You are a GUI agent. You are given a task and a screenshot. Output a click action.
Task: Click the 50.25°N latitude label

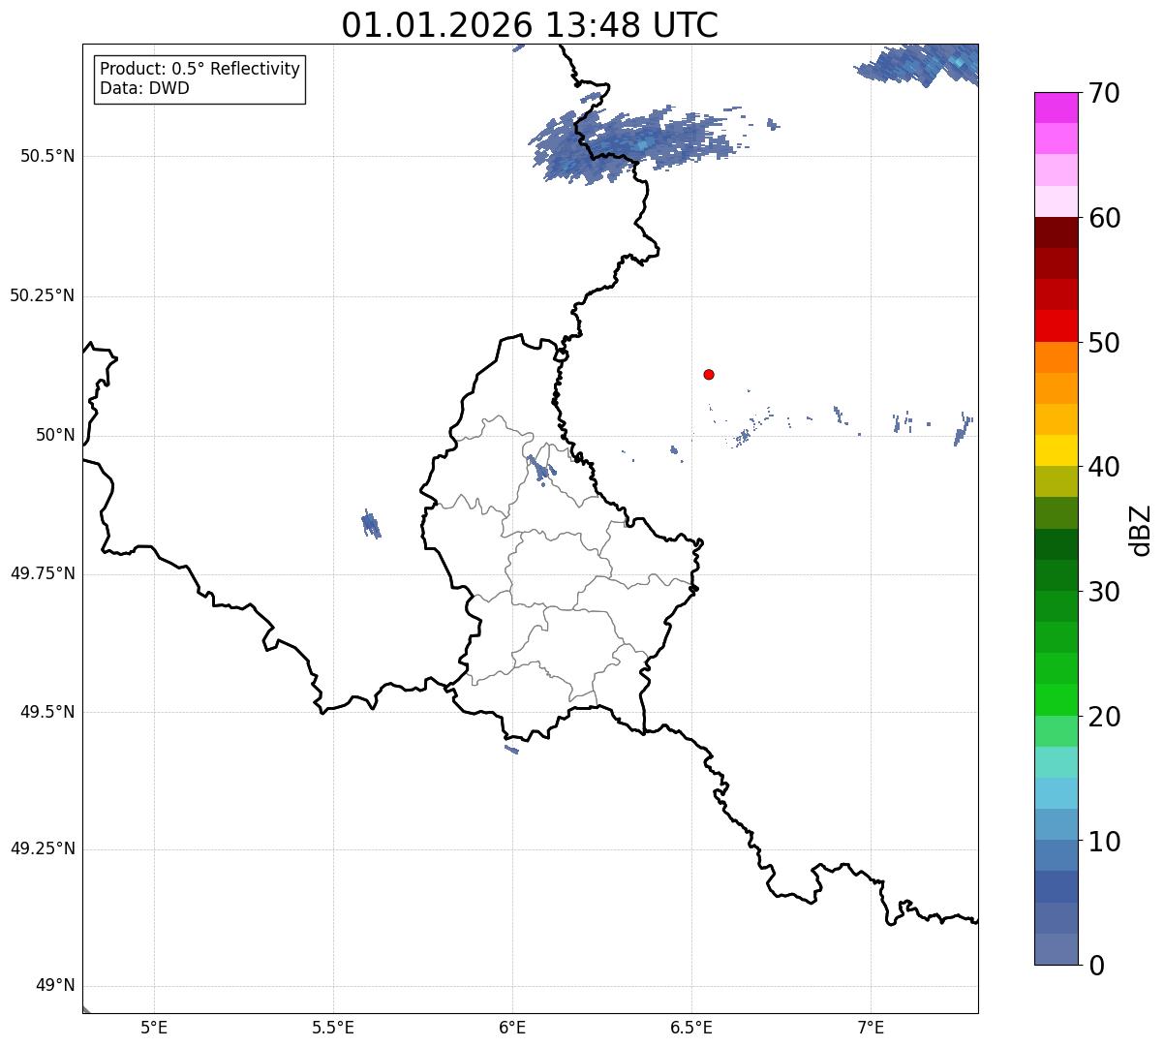tap(42, 295)
